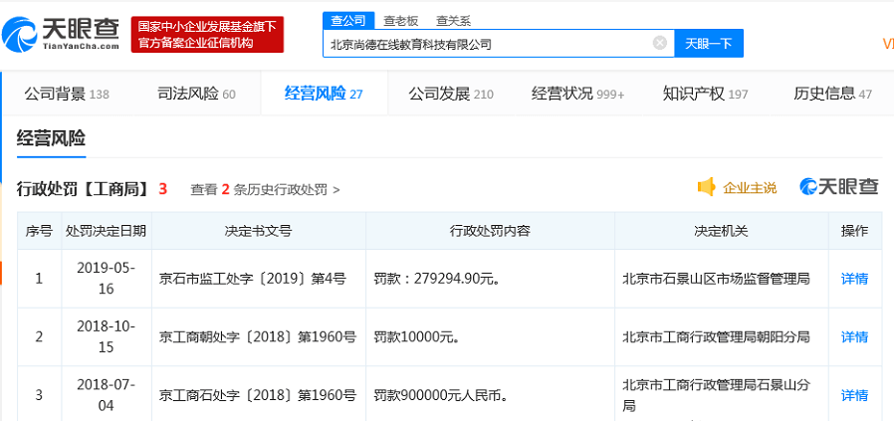Viewport: 894px width, 421px height.
Task: Open 详情 for the 2019-05-16 penalty
Action: coord(854,279)
